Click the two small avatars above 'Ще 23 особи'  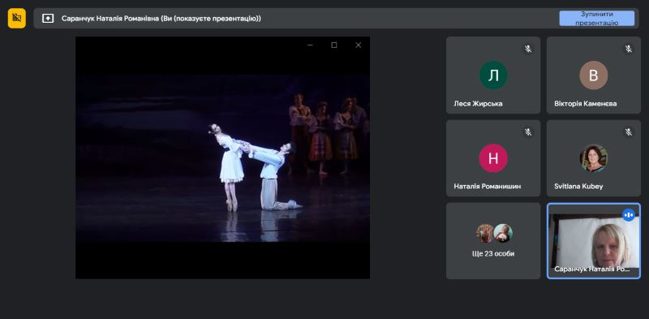click(x=494, y=233)
